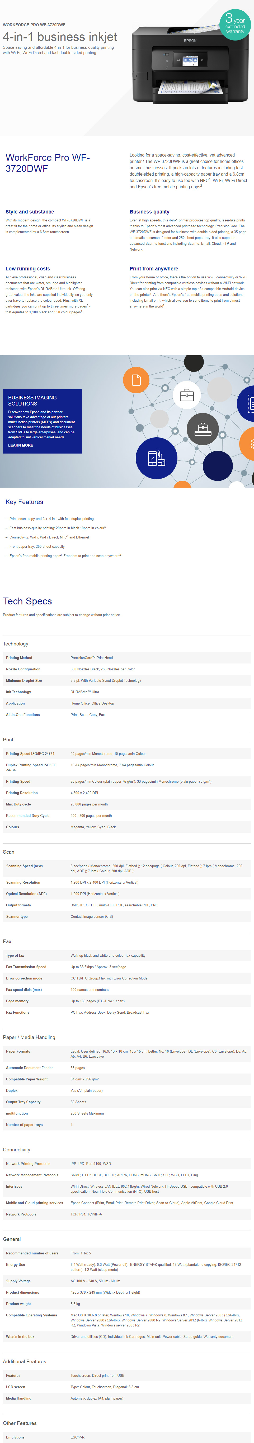The width and height of the screenshot is (254, 1443).
Task: Click the black circle atop the network graphic
Action: [x=194, y=362]
